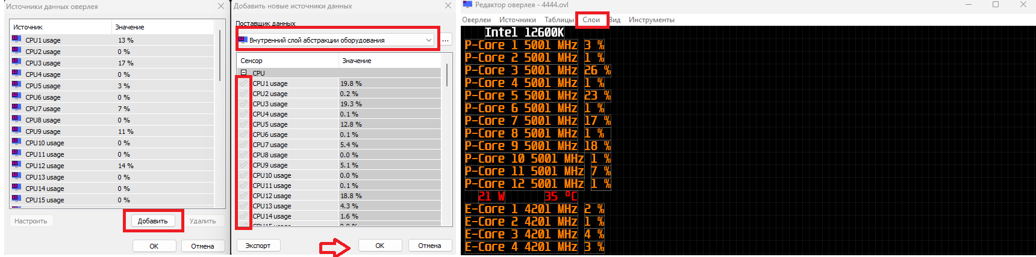
Task: Open the Инструменты menu
Action: click(x=651, y=20)
